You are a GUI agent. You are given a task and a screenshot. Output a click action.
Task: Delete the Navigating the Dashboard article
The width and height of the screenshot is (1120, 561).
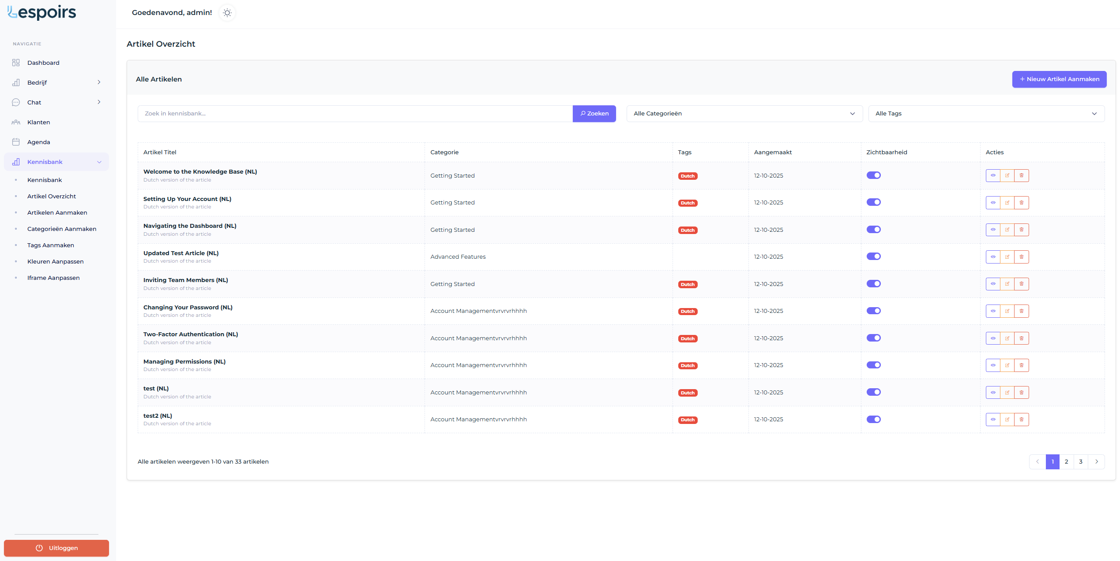pyautogui.click(x=1021, y=230)
